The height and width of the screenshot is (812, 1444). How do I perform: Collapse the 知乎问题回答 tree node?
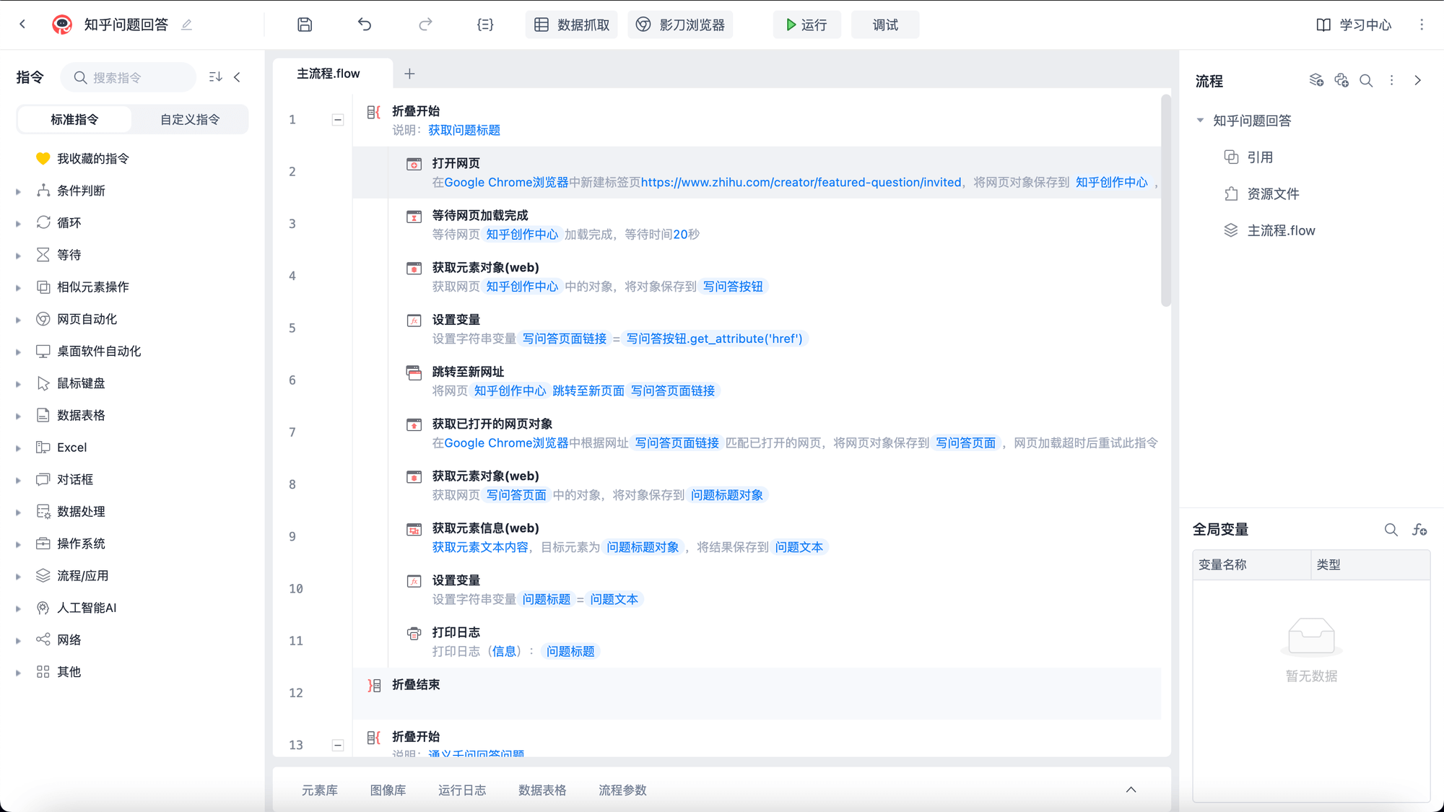pyautogui.click(x=1200, y=121)
